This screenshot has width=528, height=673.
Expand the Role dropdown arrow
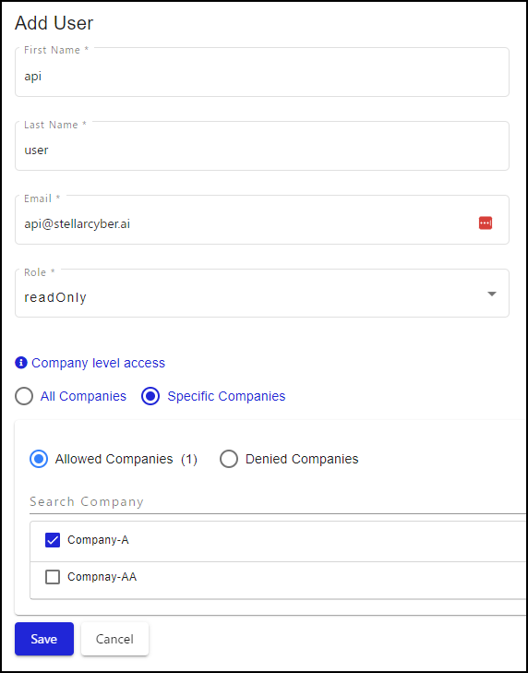[x=492, y=294]
